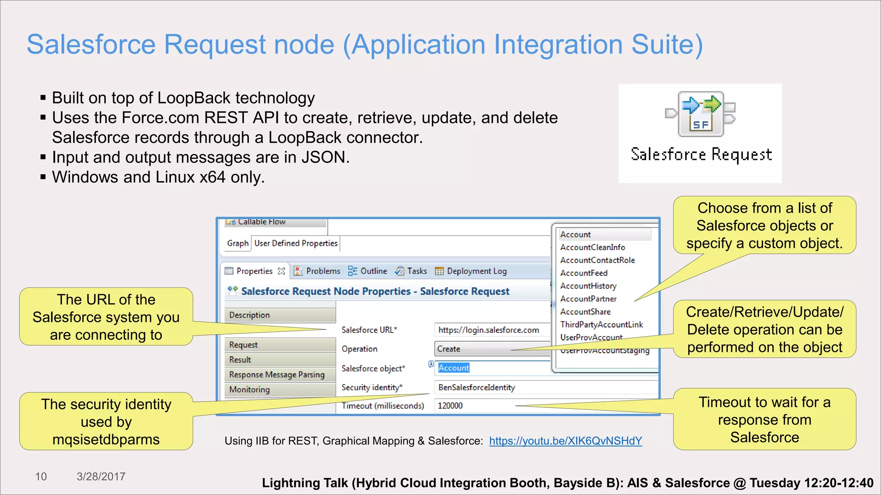881x495 pixels.
Task: Select the Description properties section
Action: pyautogui.click(x=280, y=315)
